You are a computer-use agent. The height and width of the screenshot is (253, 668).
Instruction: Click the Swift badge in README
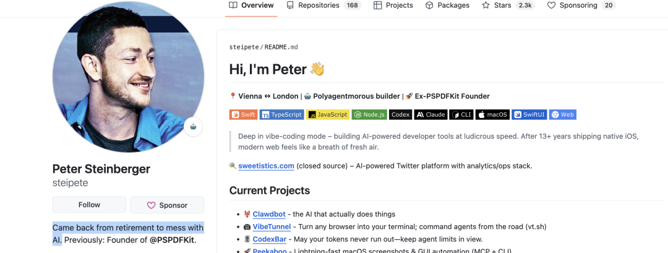point(243,114)
